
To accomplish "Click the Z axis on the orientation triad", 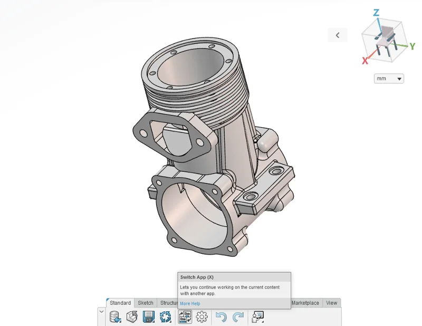I will coord(376,13).
